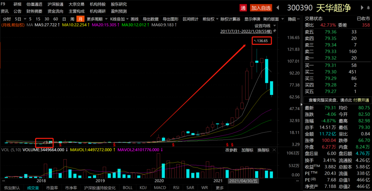Open the 简约版面 layout dropdown
This screenshot has height=191, width=372.
click(x=283, y=19)
